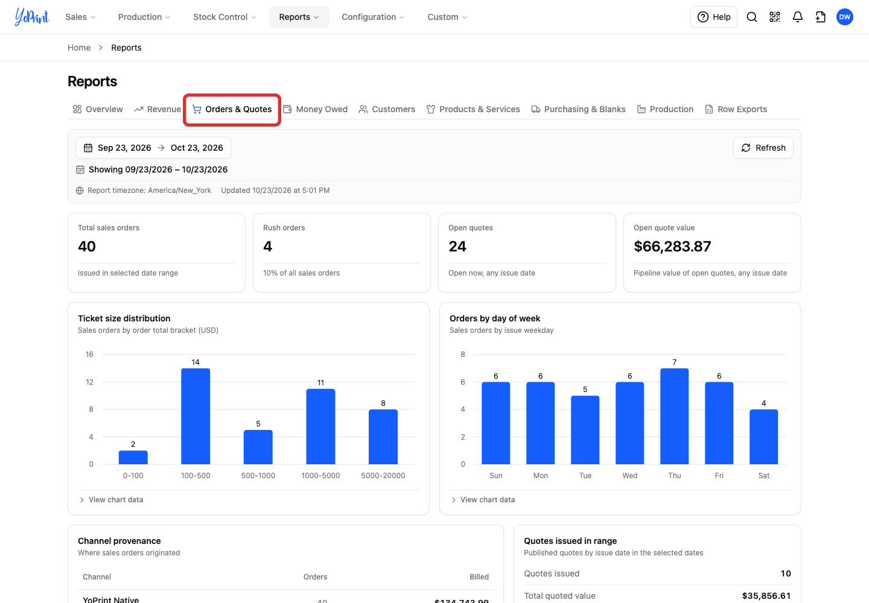The height and width of the screenshot is (603, 869).
Task: Click Total quoted value $35,856.61
Action: (x=766, y=596)
